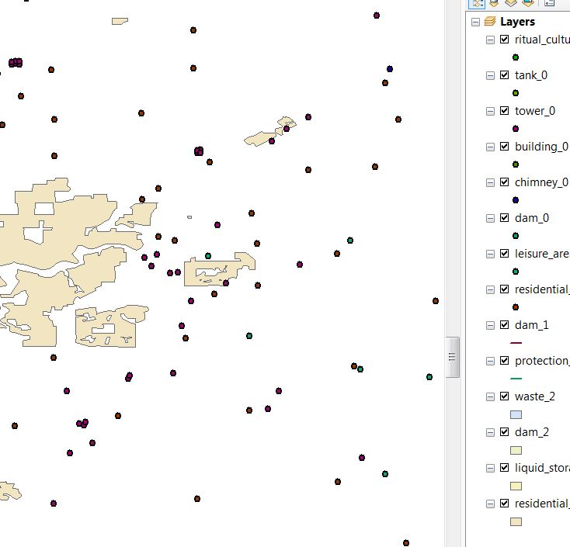Collapse the chimney_0 layer legend
The image size is (570, 547).
click(x=490, y=182)
